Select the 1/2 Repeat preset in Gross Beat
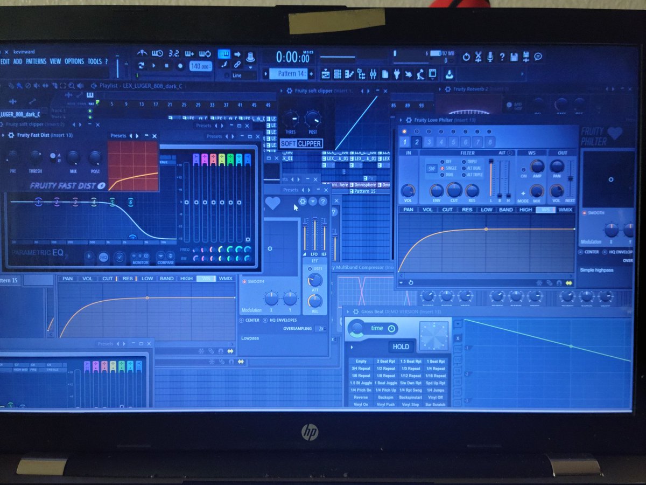Viewport: 646px width, 485px height. point(386,369)
